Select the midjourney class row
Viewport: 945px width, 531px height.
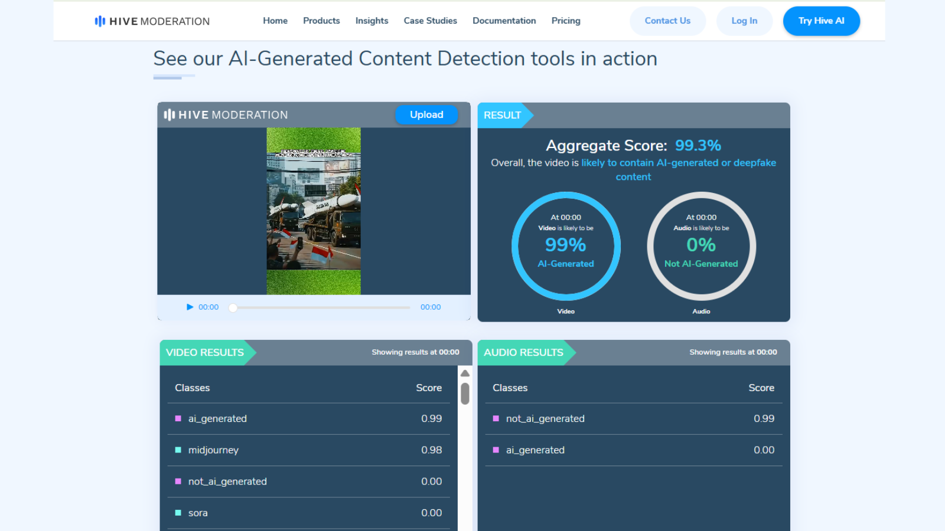(308, 450)
